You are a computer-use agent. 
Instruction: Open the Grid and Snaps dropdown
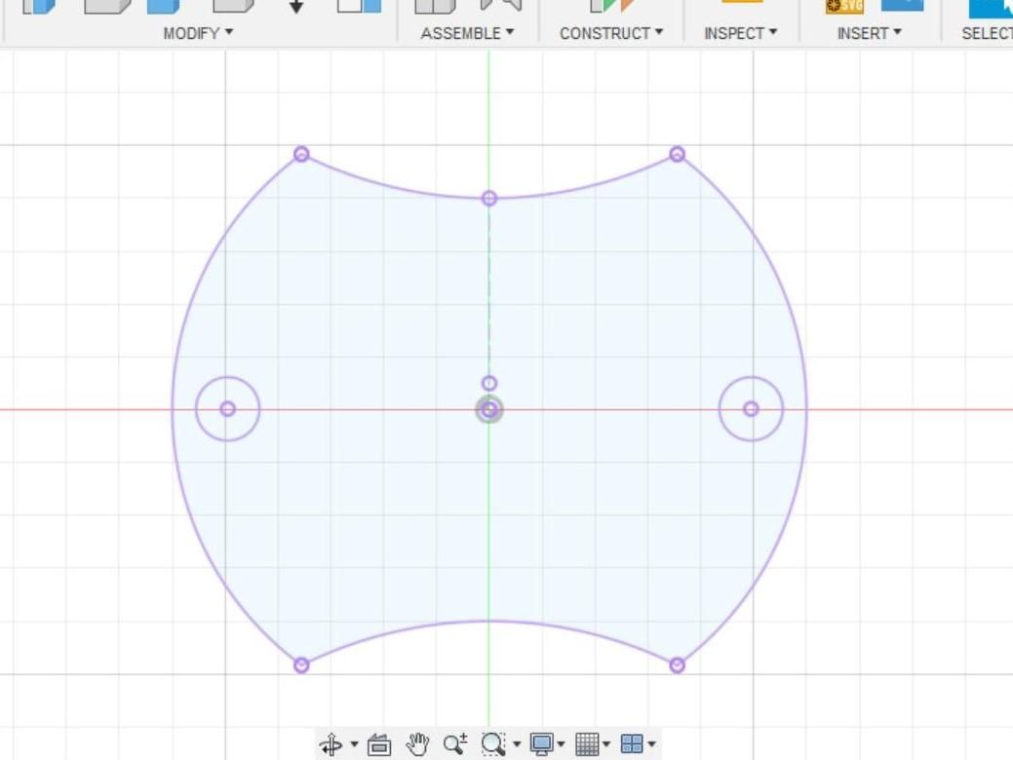(606, 743)
